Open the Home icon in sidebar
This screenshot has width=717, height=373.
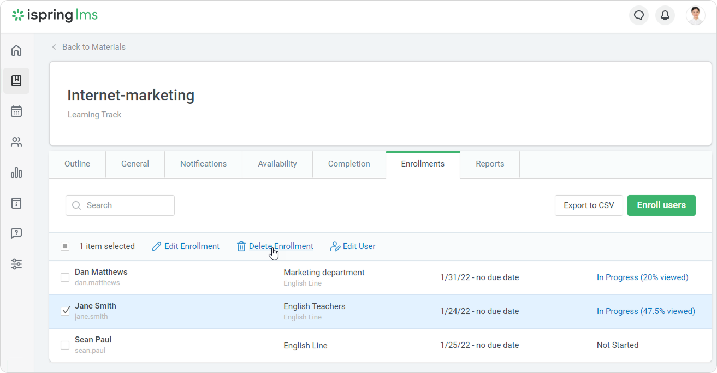(x=16, y=51)
